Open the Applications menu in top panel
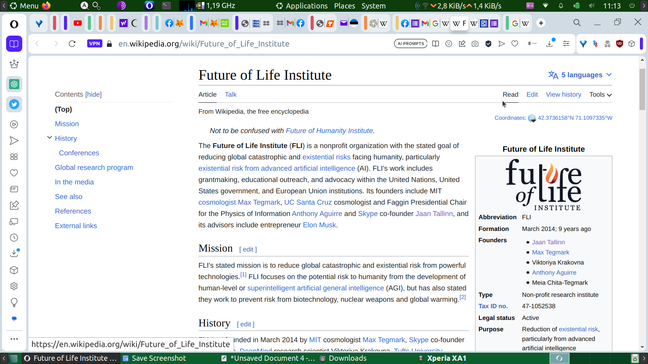 (x=302, y=6)
